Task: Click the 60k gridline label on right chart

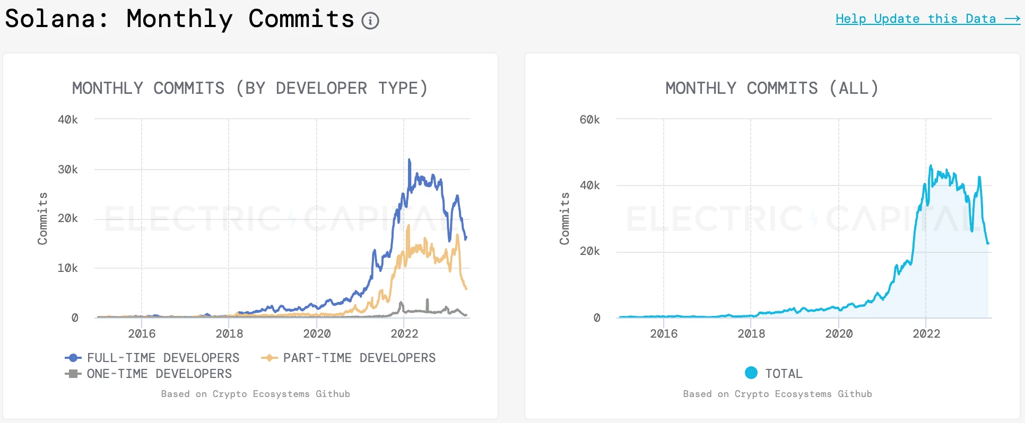Action: point(589,119)
